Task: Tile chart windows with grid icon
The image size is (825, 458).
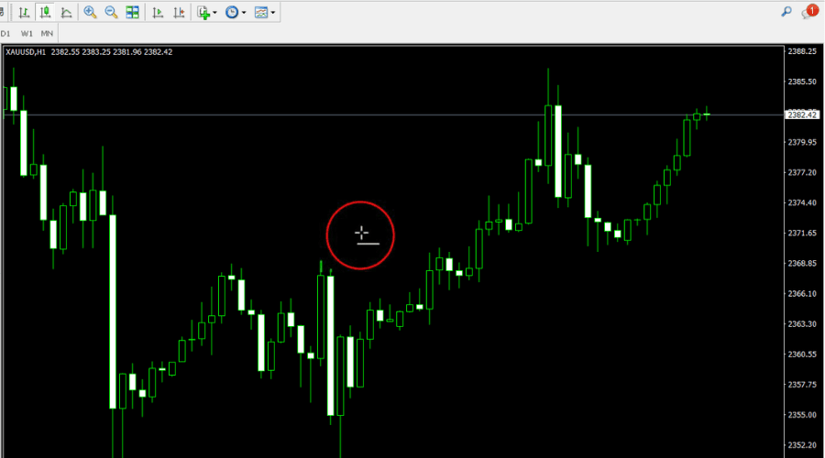Action: click(133, 12)
